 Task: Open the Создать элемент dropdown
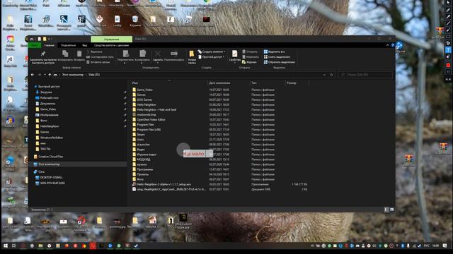coord(212,52)
